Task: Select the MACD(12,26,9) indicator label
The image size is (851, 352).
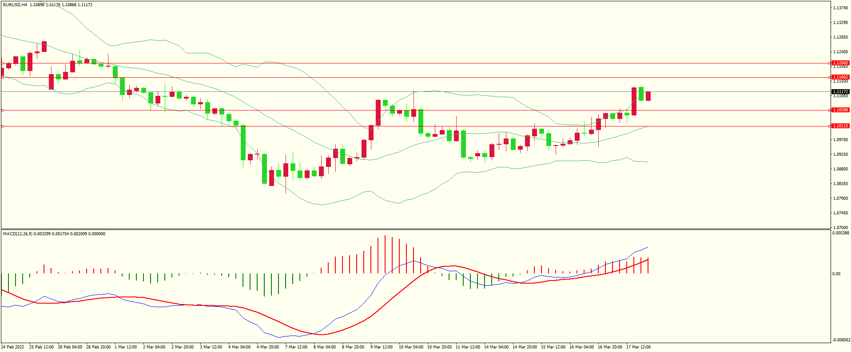Action: pos(18,234)
